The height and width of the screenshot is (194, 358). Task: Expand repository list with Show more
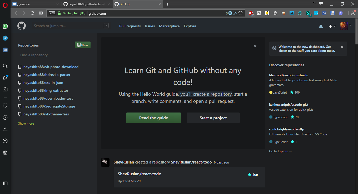pyautogui.click(x=26, y=124)
